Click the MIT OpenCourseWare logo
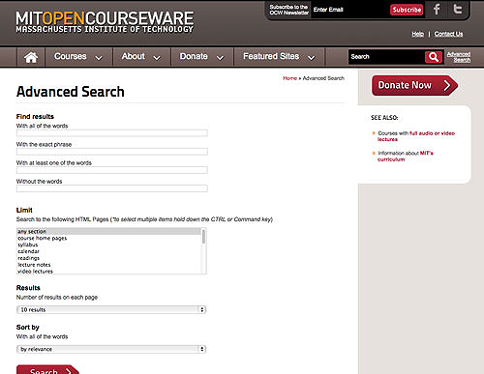 (105, 22)
